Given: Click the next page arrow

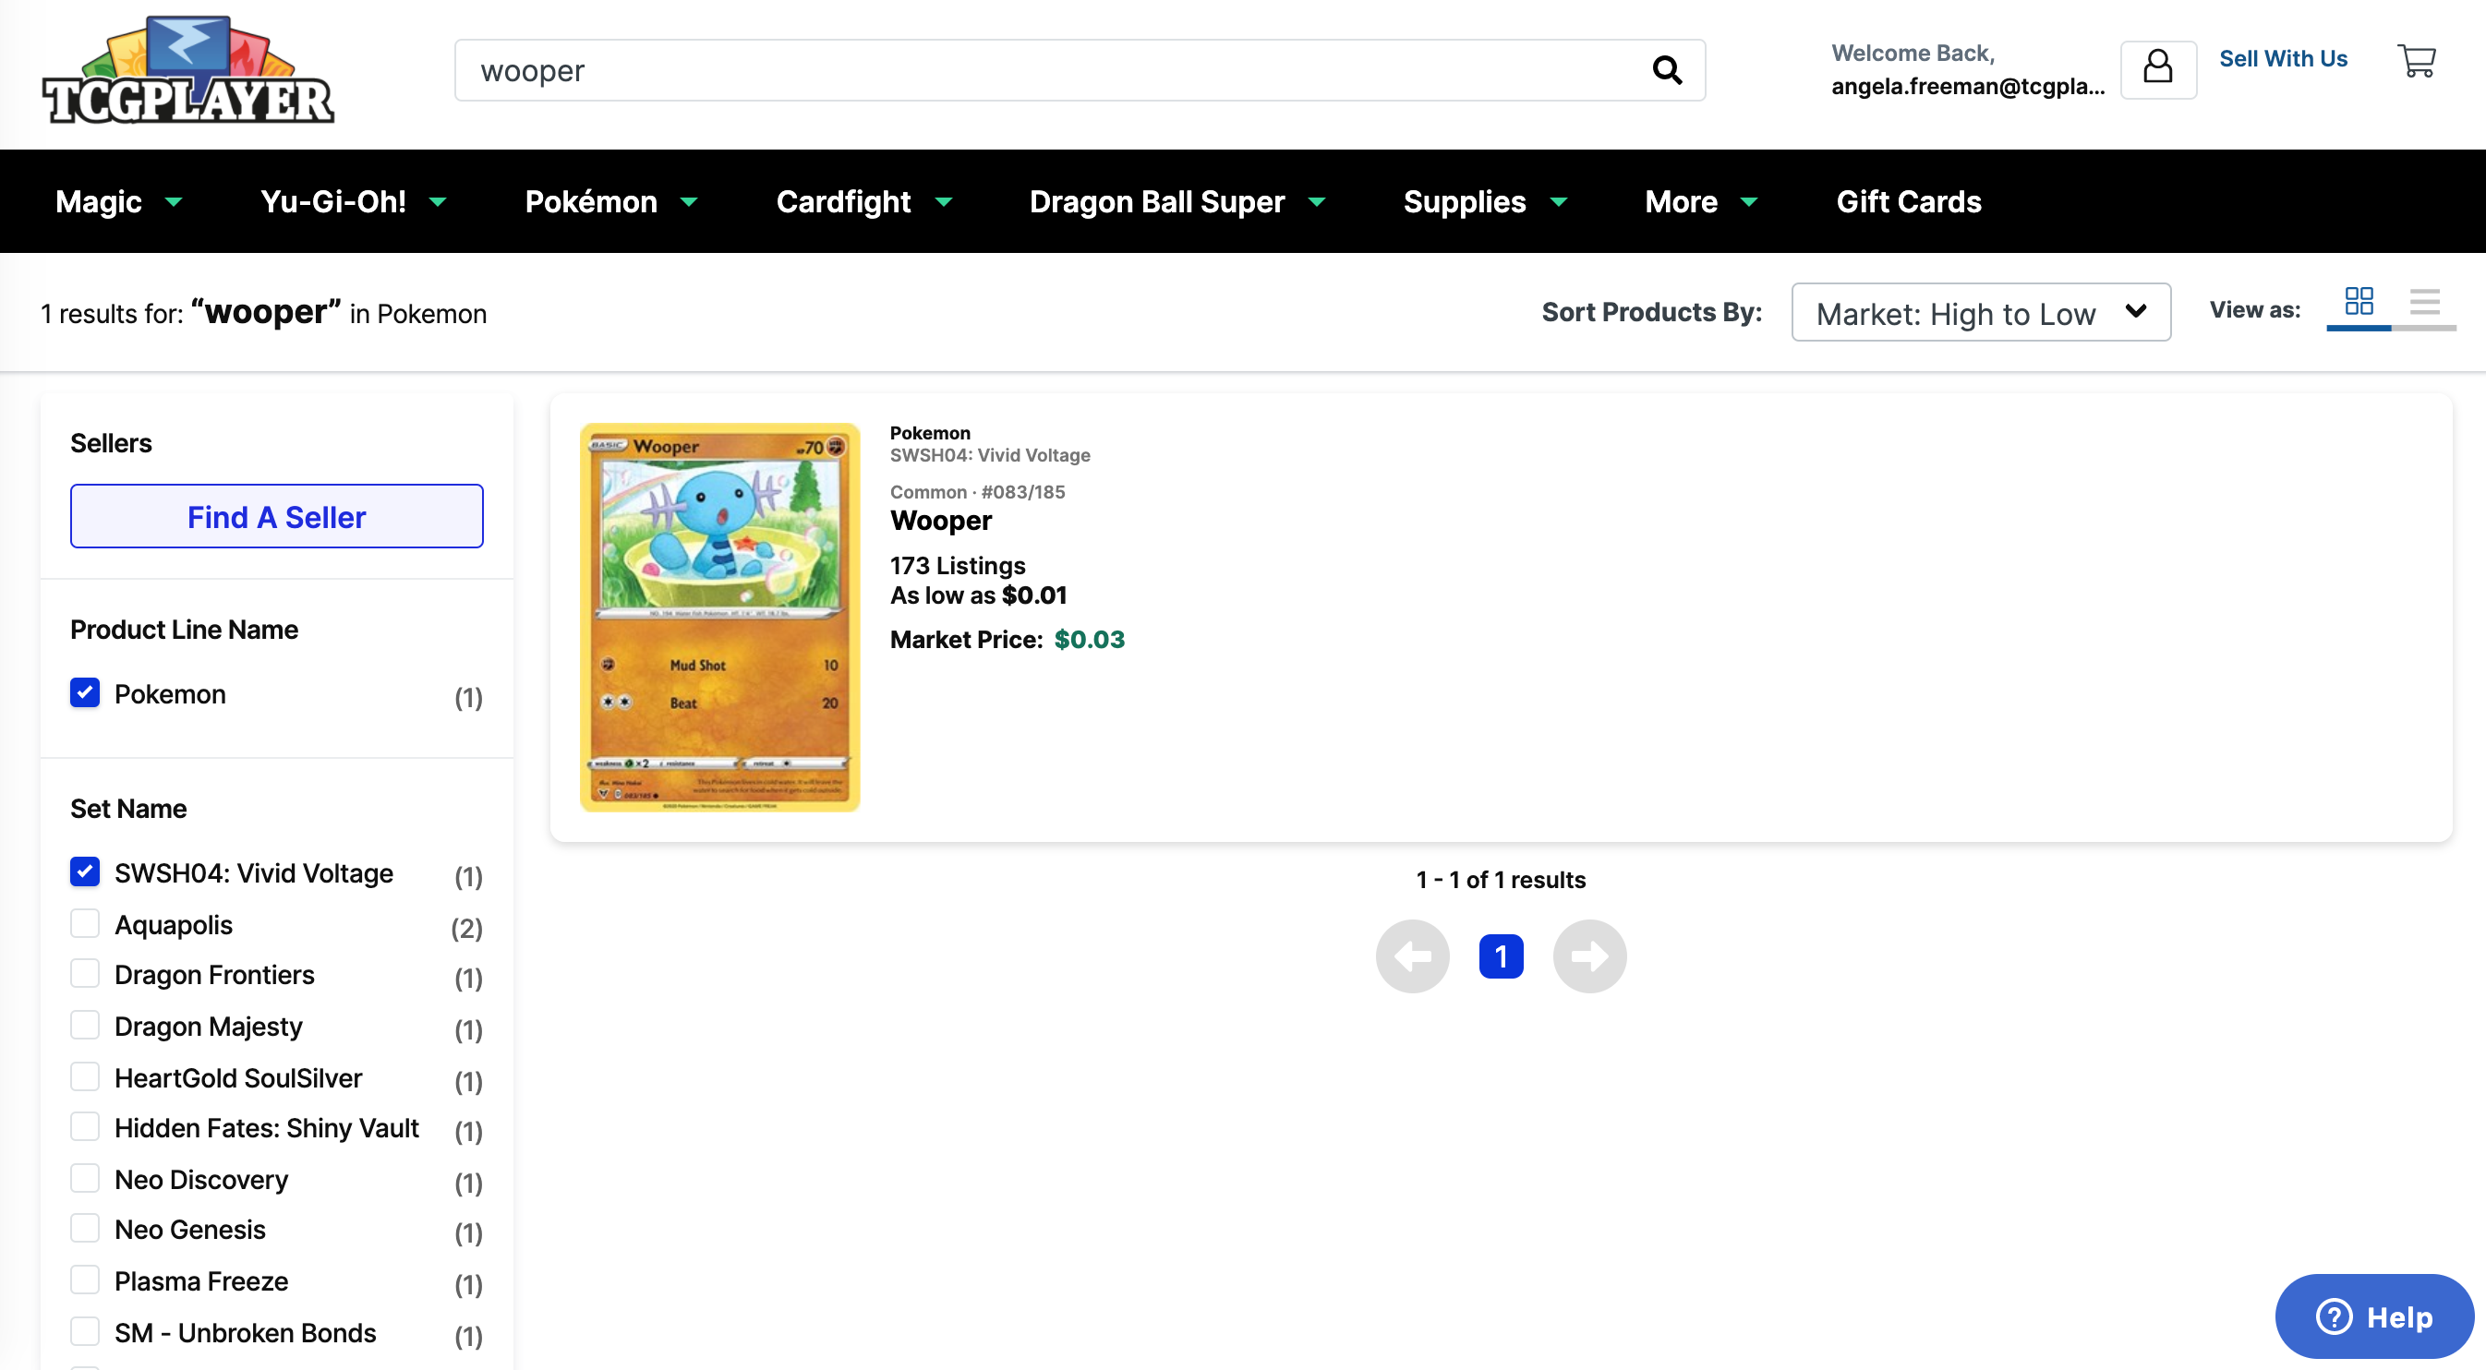Looking at the screenshot, I should 1588,956.
